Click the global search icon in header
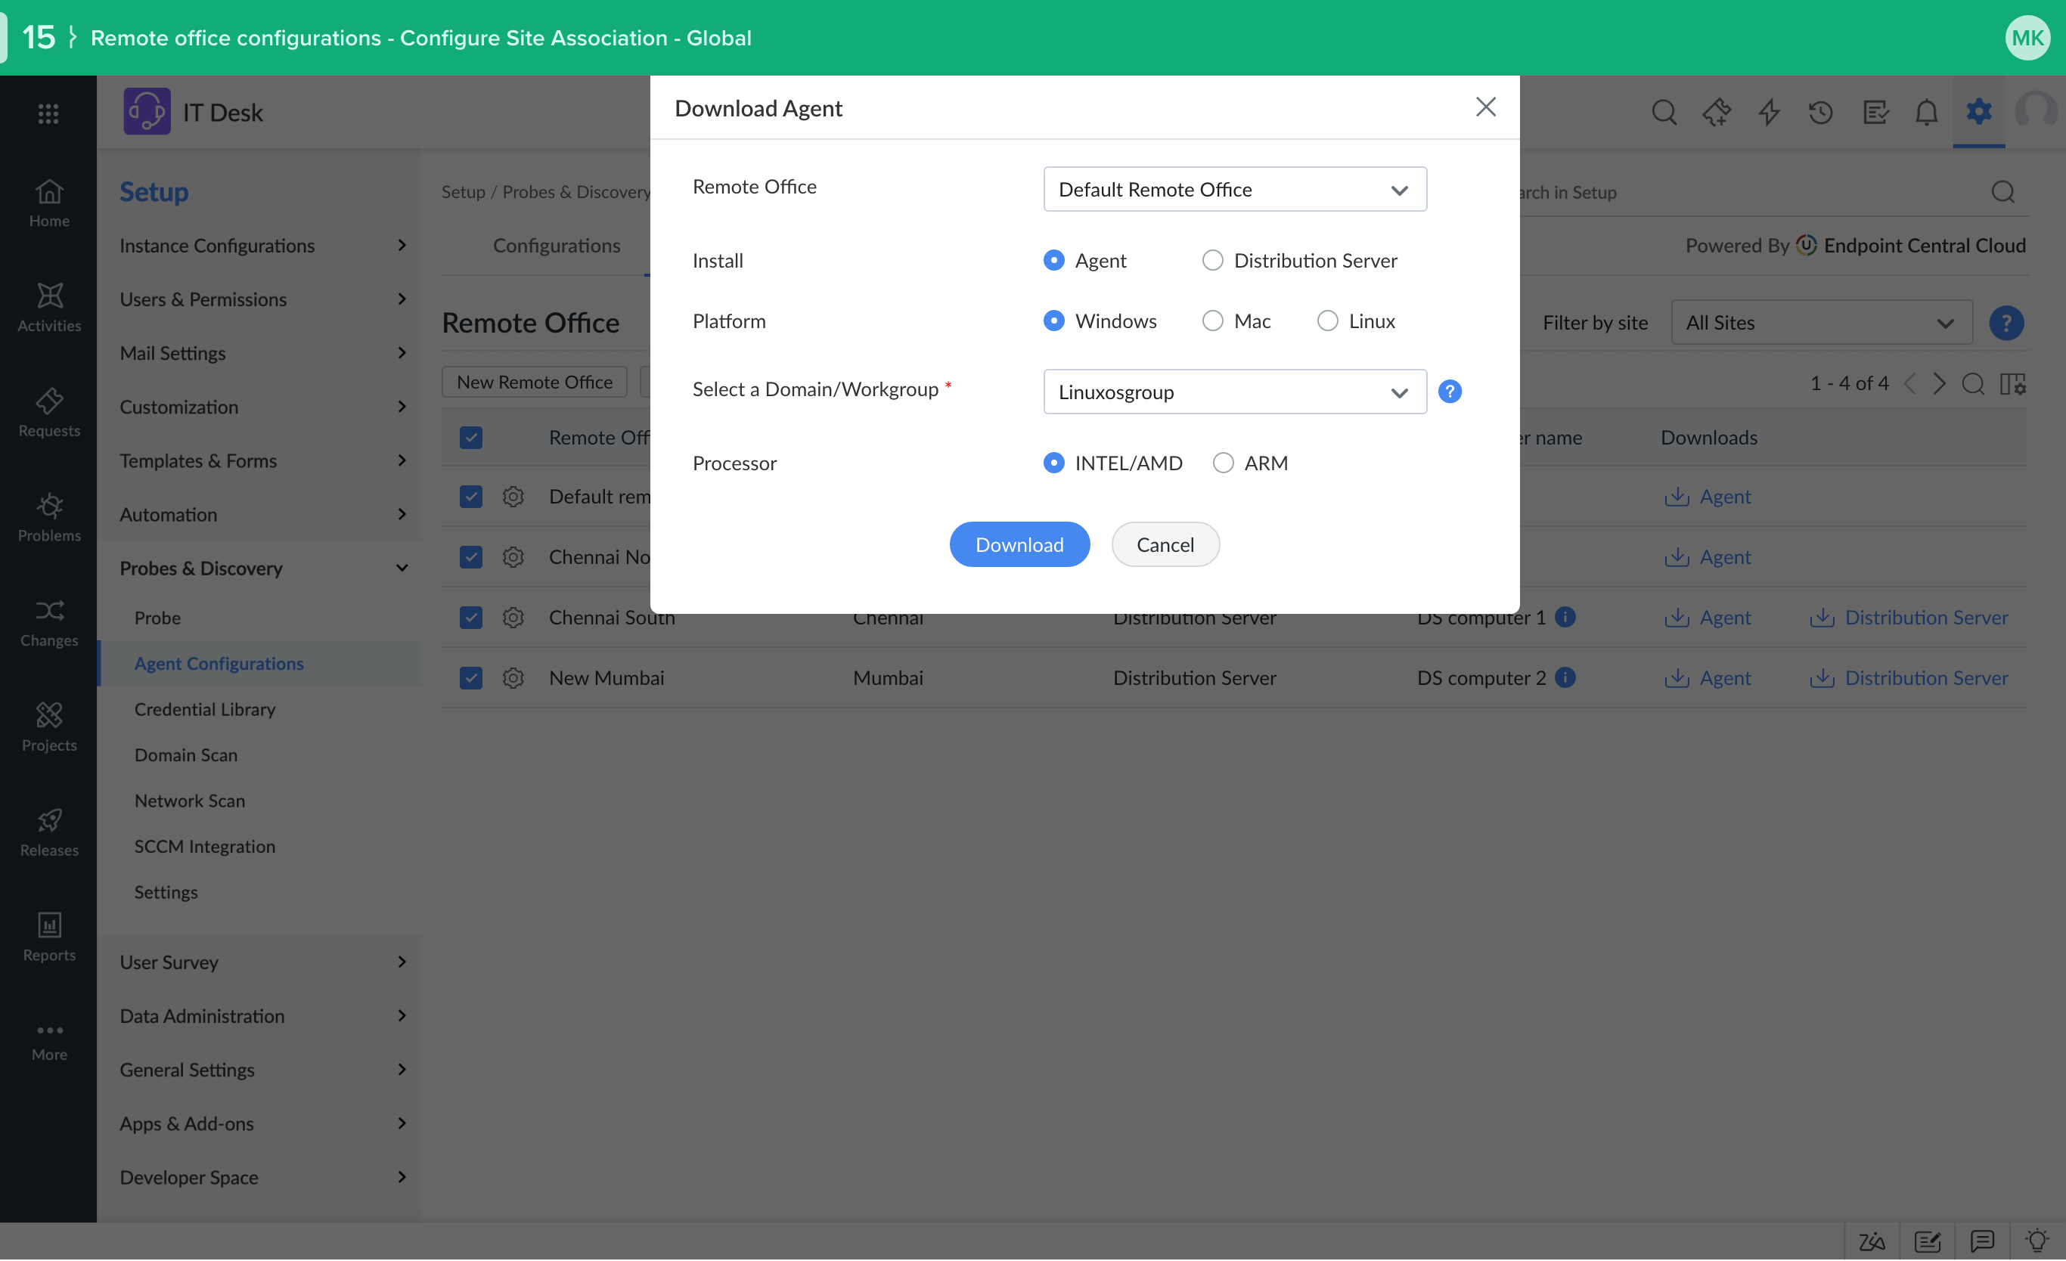Screen dimensions: 2066x1261 [1664, 112]
